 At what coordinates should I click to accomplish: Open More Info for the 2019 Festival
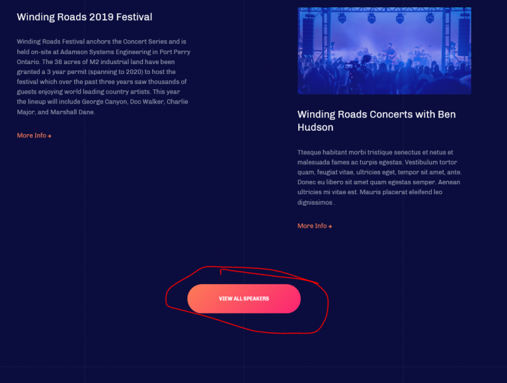[31, 135]
